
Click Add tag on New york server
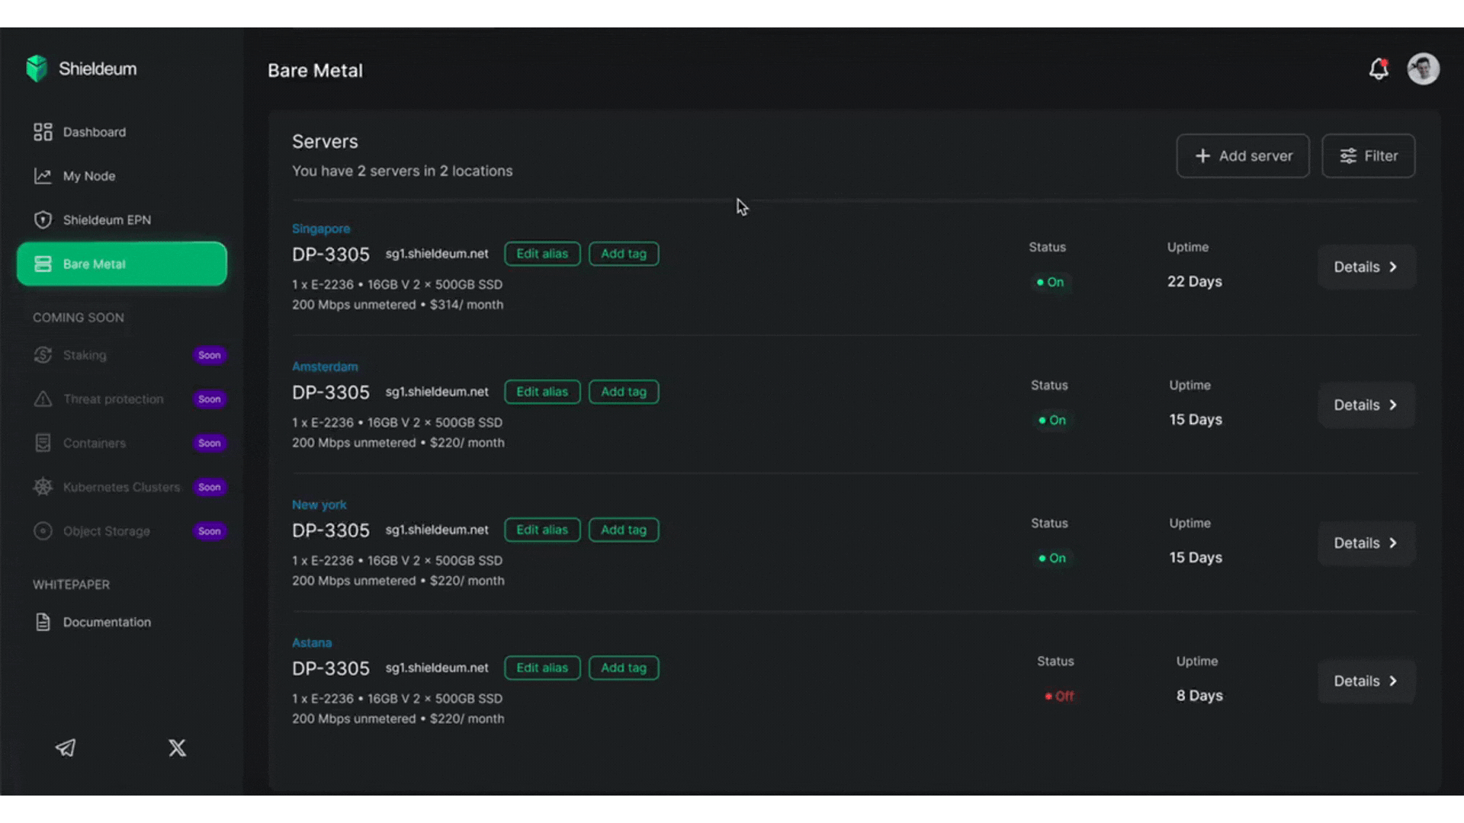pos(623,530)
